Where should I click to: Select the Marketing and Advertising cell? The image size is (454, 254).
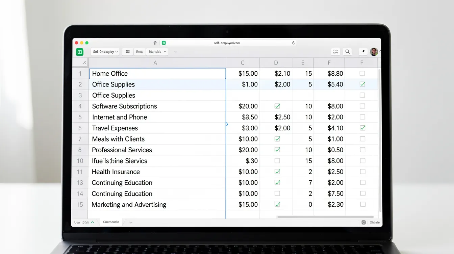click(x=157, y=204)
